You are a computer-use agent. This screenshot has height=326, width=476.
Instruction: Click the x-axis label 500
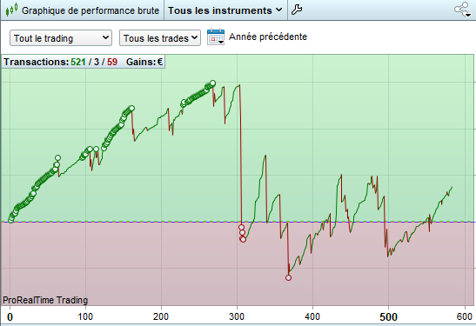tap(388, 317)
